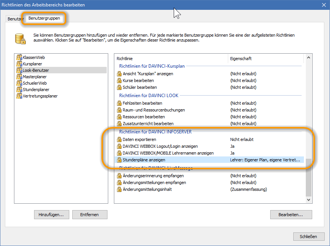
Task: Click the KlassenWeb user group icon
Action: (19, 57)
